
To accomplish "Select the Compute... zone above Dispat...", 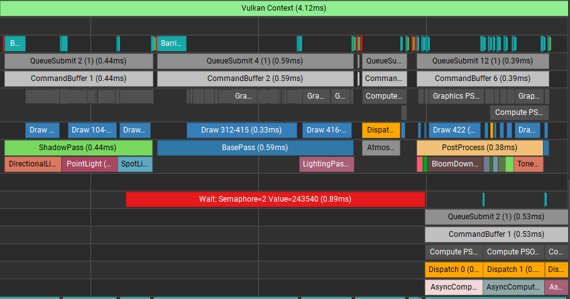I will (x=385, y=96).
